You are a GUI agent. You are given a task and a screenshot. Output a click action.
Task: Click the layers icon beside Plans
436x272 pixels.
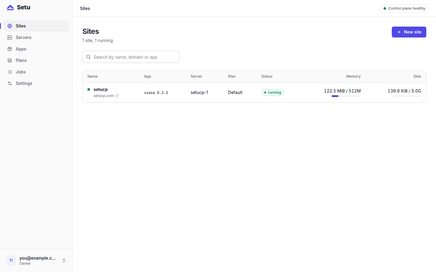(x=10, y=60)
